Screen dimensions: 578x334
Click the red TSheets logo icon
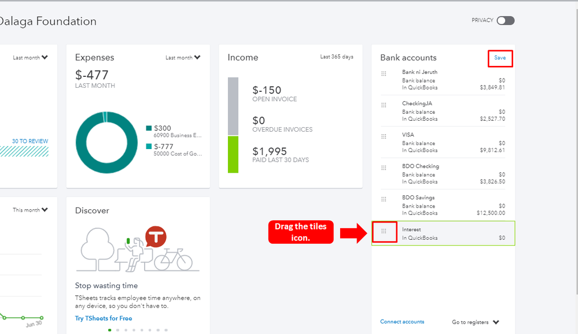[156, 237]
